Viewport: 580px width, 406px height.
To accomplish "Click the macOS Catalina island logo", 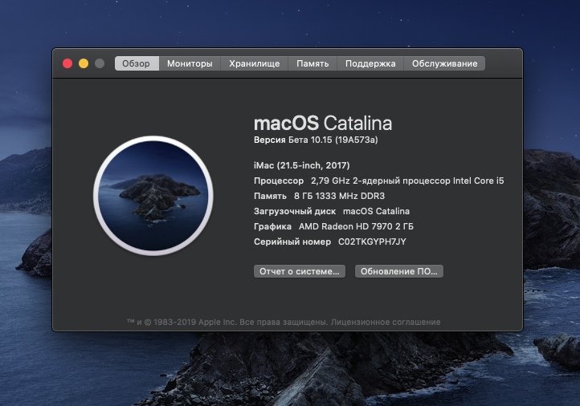I will [x=153, y=195].
